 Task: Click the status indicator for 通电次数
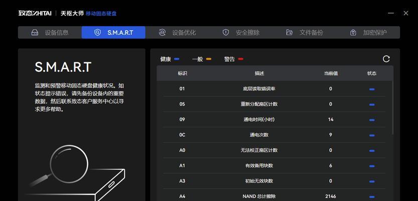pyautogui.click(x=372, y=135)
